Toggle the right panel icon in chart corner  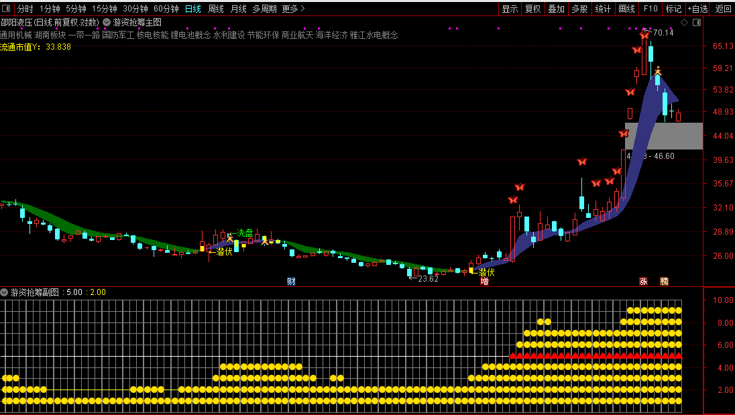(697, 23)
